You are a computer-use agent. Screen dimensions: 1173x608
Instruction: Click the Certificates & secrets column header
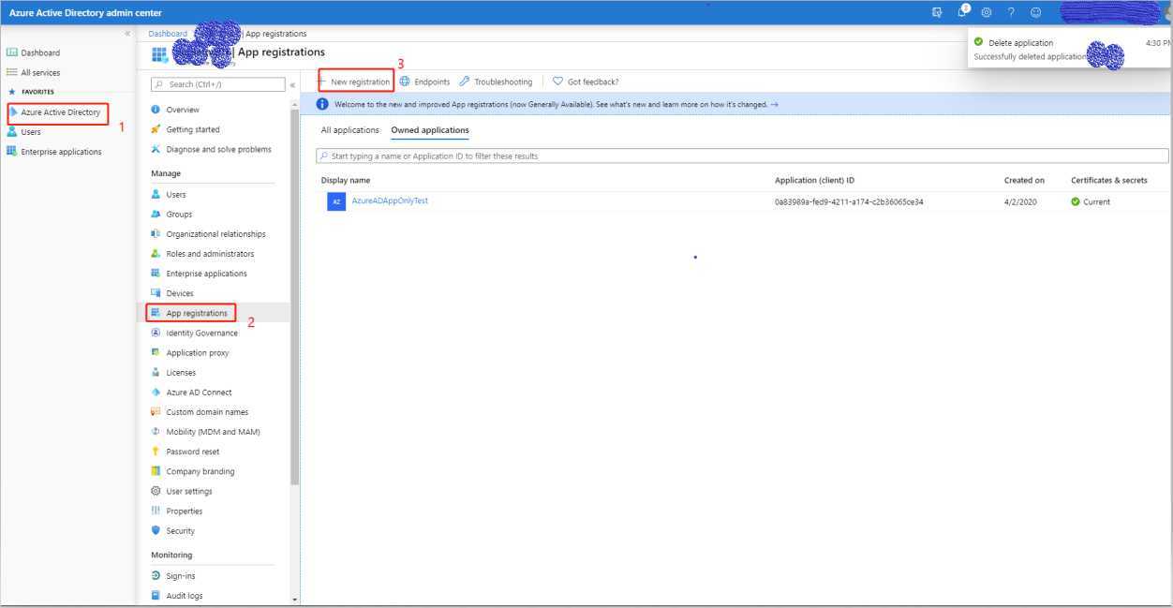(x=1109, y=180)
